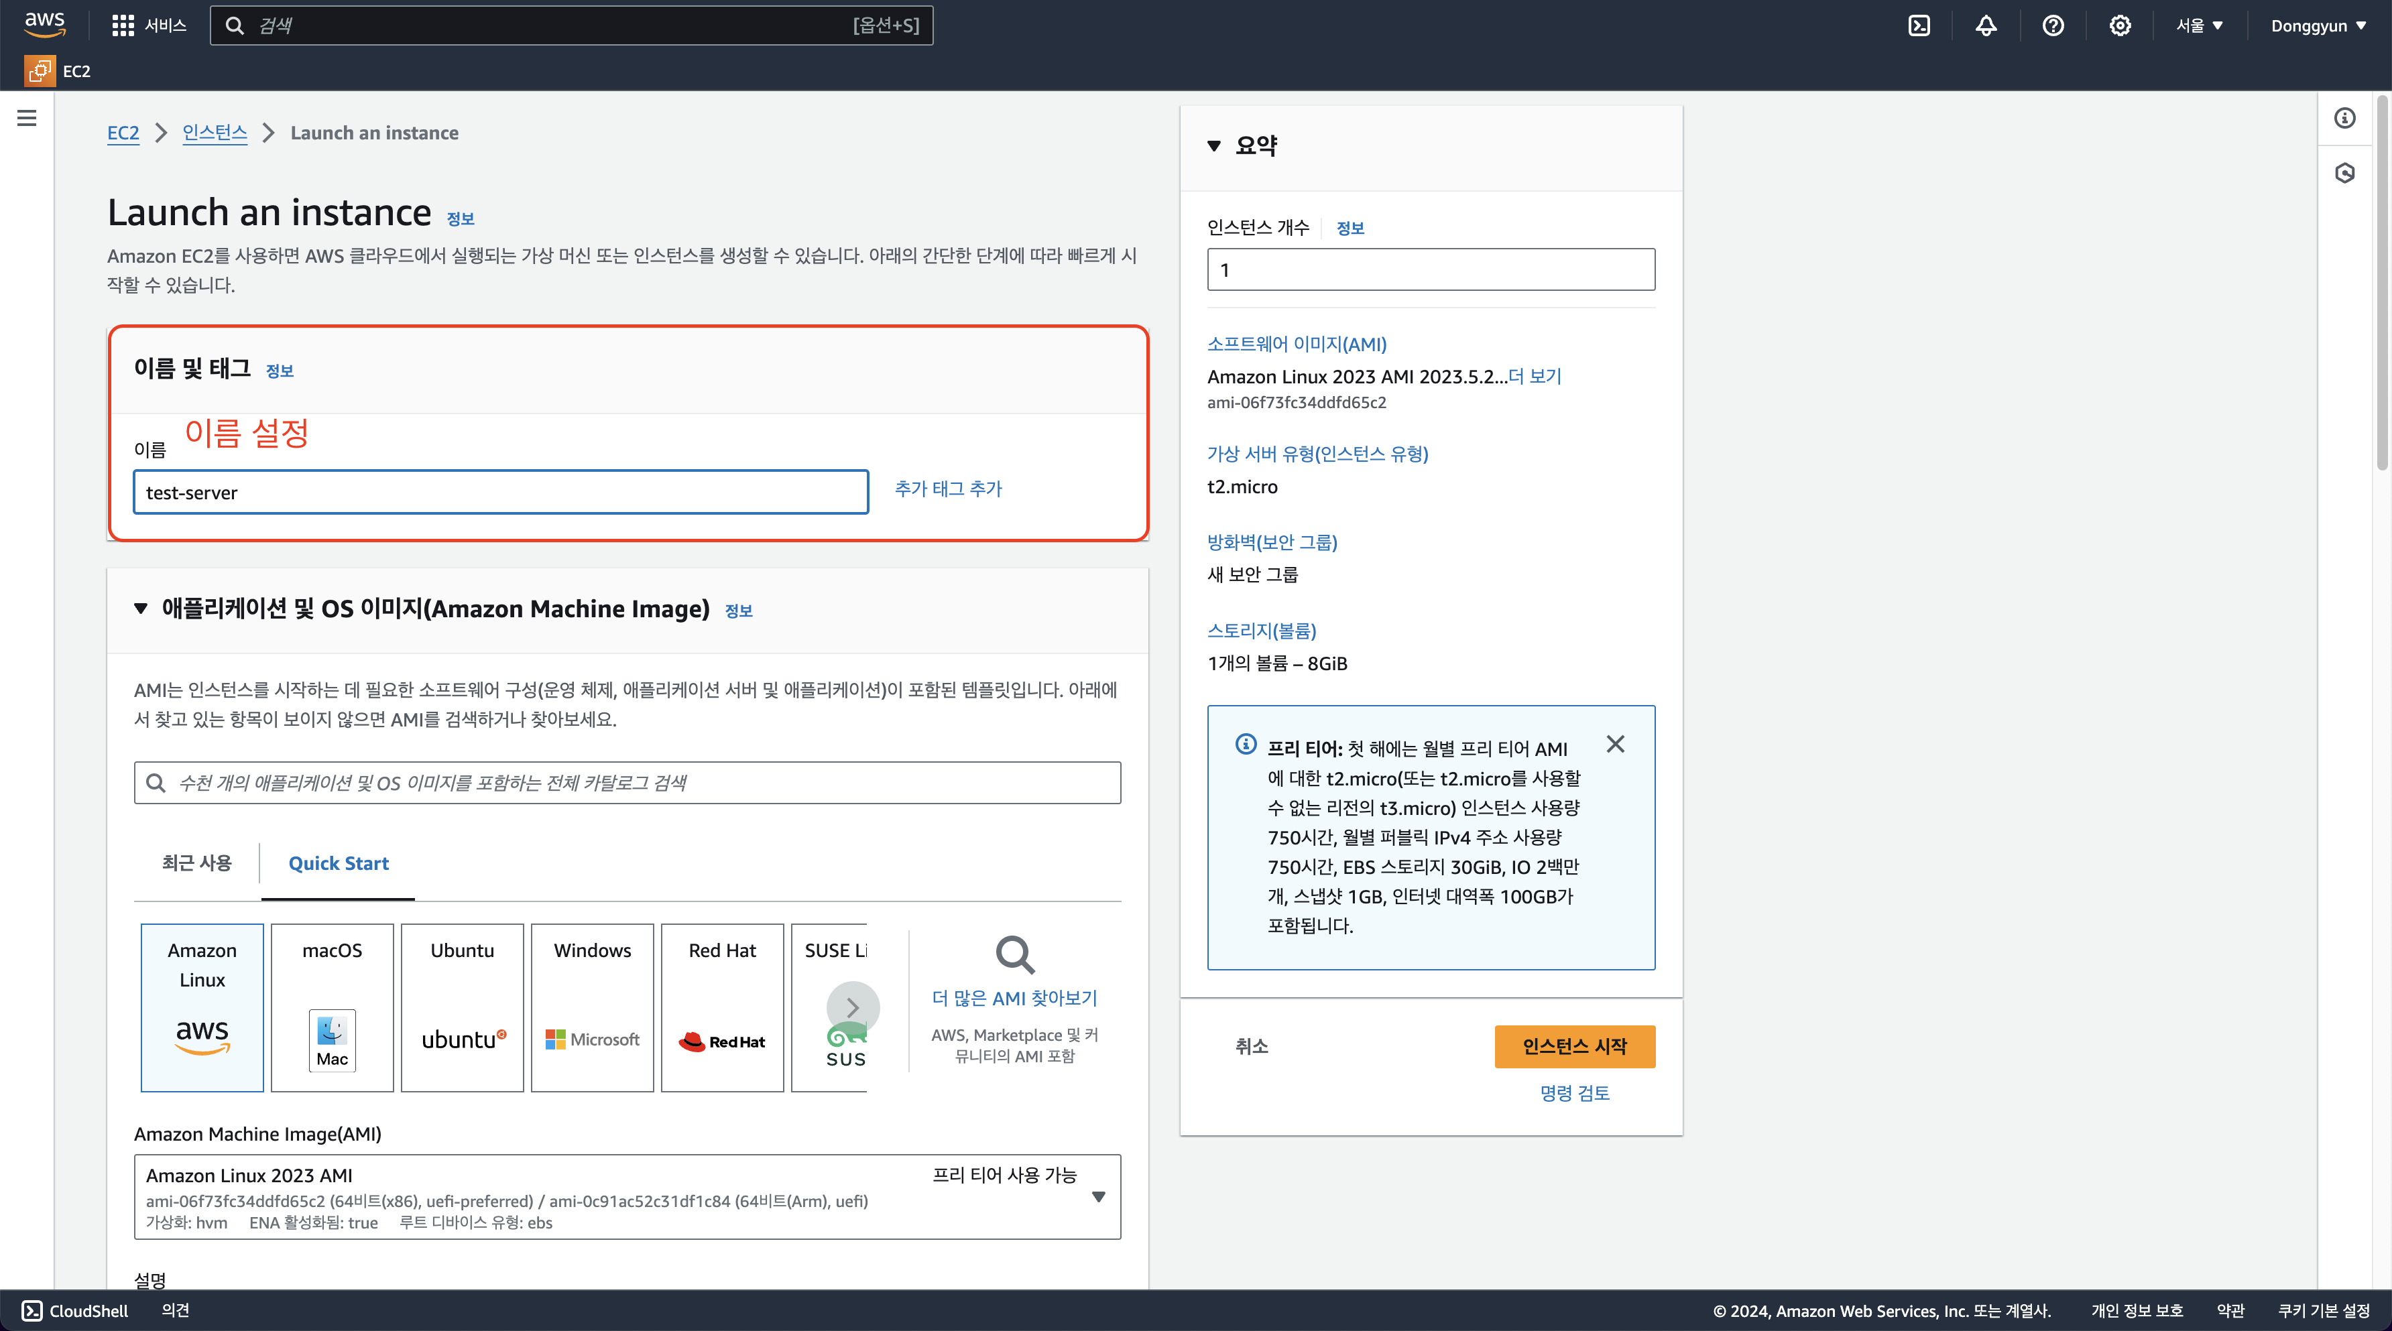Select the Red Hat AMI tile

721,1007
